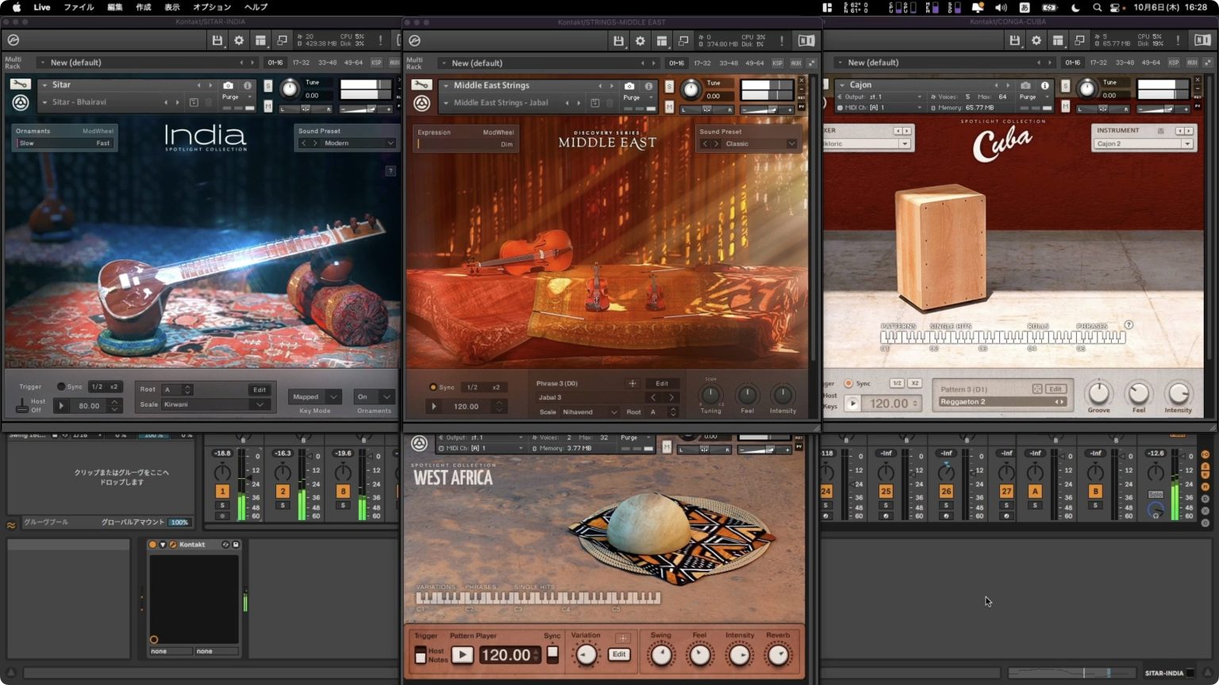
Task: Click the Tuning knob on the Middle East instrument
Action: (710, 395)
